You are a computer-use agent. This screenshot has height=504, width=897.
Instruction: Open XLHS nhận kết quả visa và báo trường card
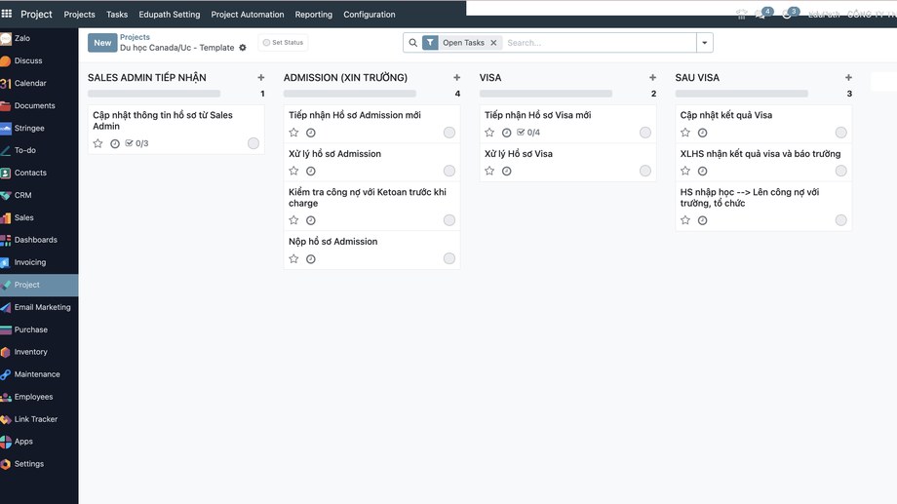coord(763,163)
